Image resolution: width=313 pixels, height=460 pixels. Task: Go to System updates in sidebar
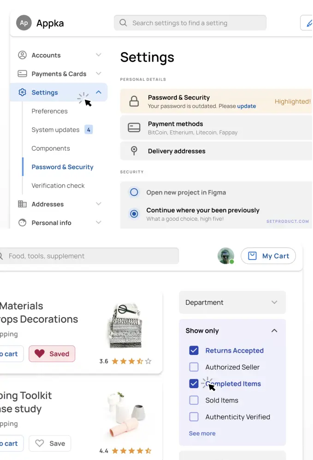coord(55,130)
